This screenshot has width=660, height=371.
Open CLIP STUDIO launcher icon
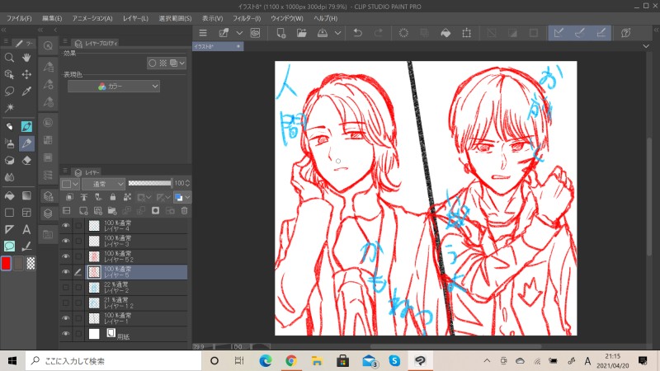(x=255, y=33)
